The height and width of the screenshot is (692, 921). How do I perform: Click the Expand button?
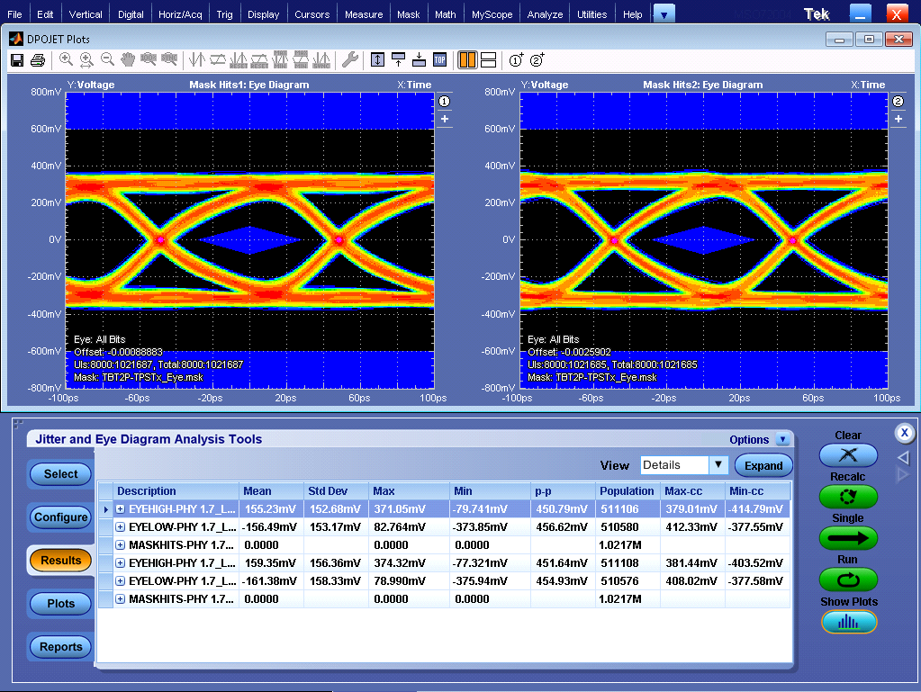point(763,465)
